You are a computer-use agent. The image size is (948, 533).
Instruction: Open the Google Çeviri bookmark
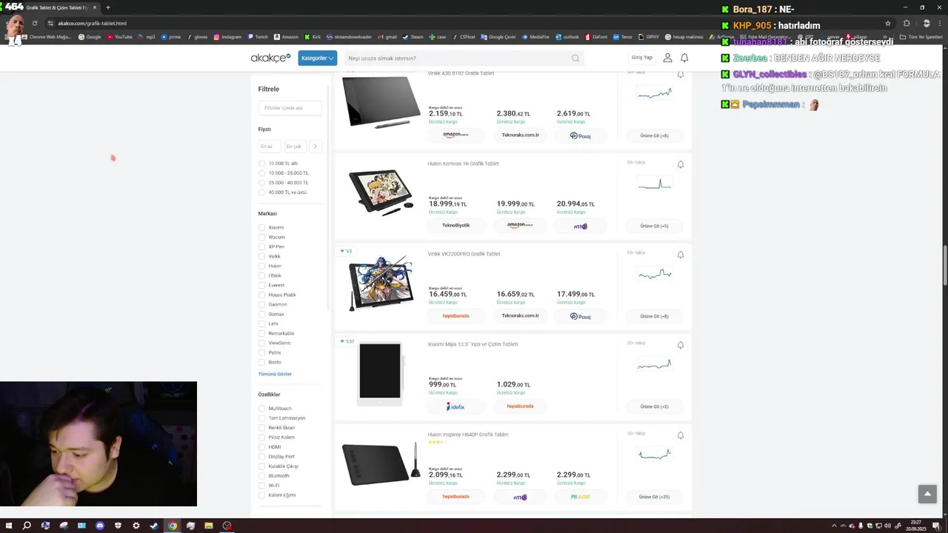(498, 36)
